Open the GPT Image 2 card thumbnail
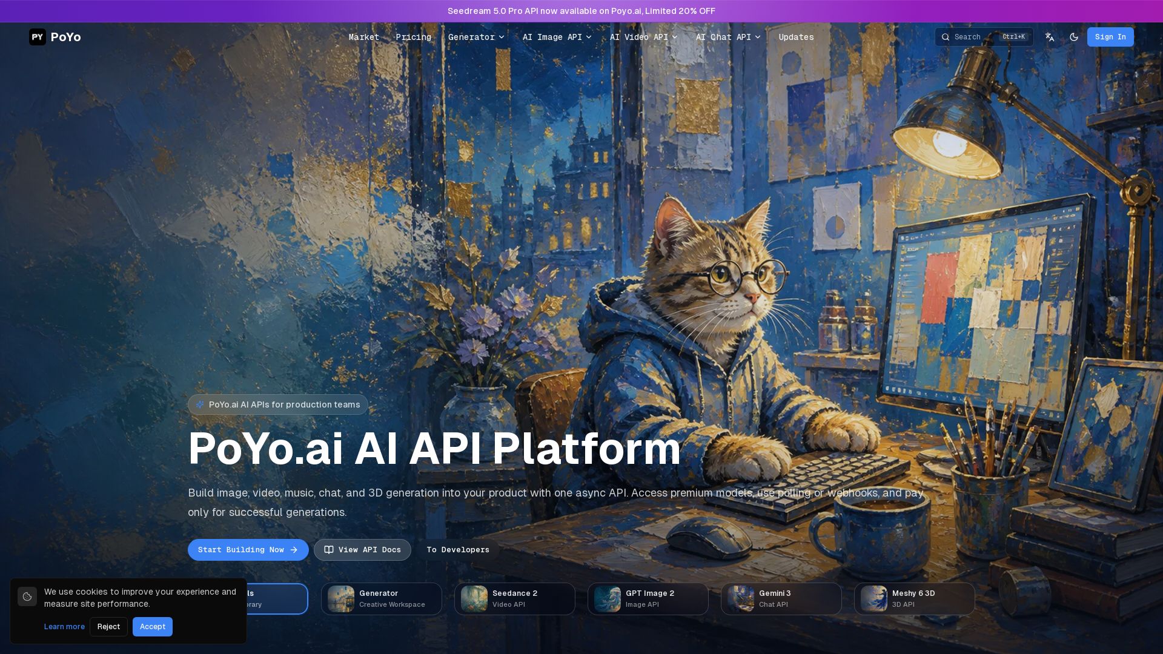The image size is (1163, 654). tap(608, 599)
